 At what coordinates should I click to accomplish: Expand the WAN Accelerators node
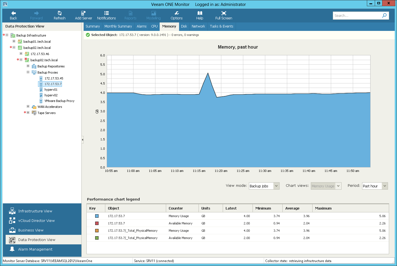point(28,106)
